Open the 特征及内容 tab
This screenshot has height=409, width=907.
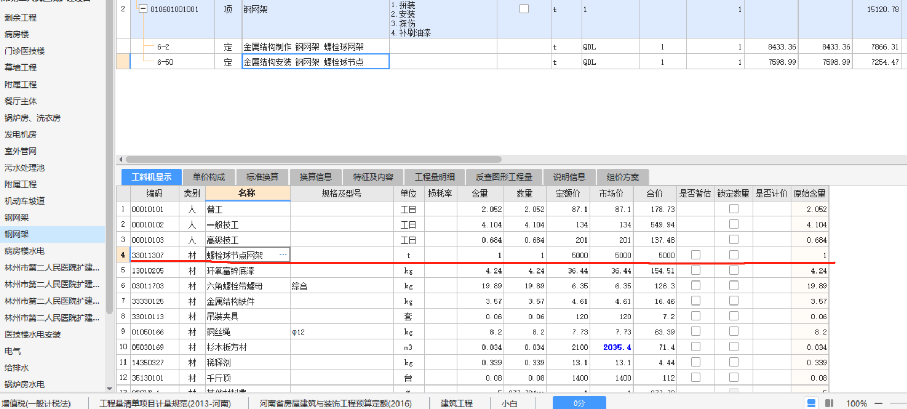(x=373, y=177)
